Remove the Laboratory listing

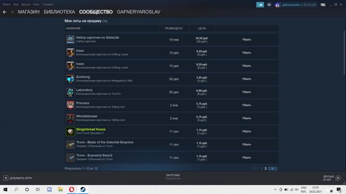(x=246, y=92)
